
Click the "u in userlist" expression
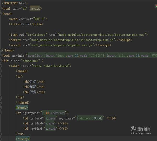pyautogui.click(x=53, y=113)
